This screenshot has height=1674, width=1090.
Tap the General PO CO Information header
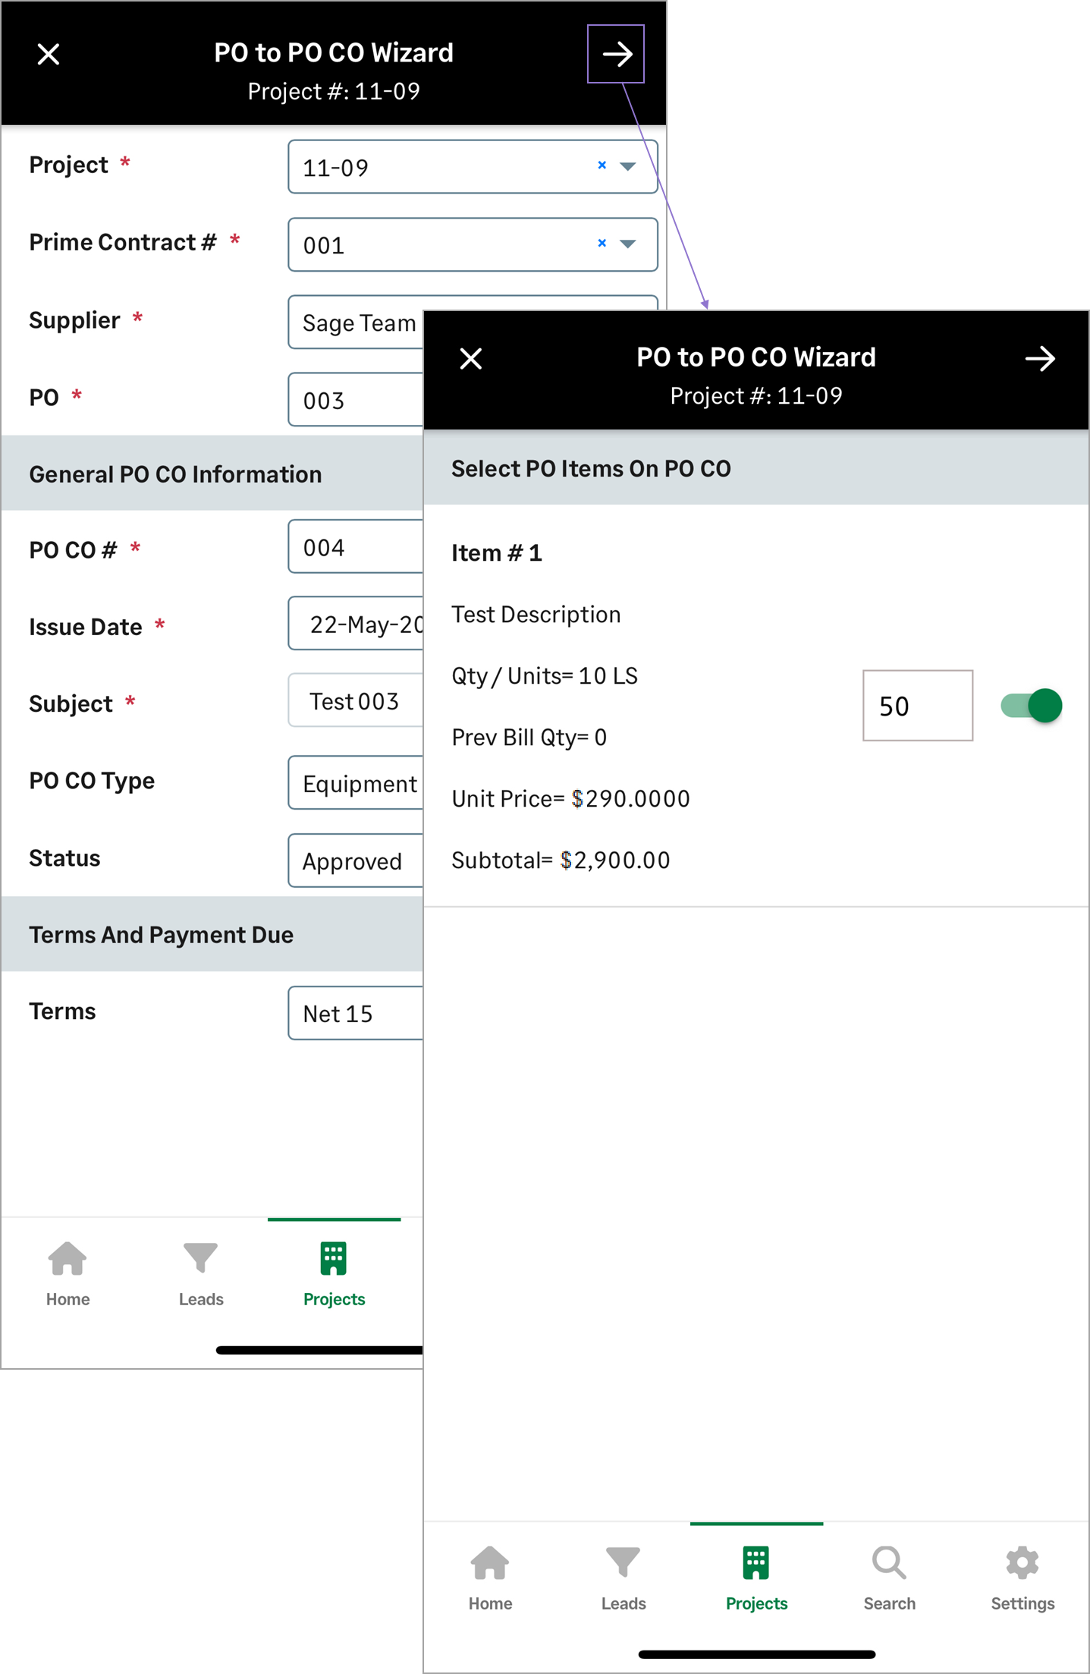click(212, 474)
